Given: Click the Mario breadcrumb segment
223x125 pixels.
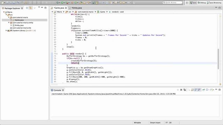Looking at the screenshot, I should tap(58, 12).
